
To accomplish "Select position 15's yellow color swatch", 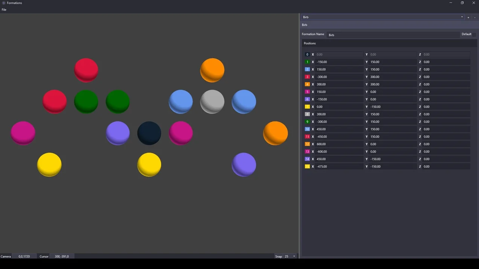I will (307, 166).
